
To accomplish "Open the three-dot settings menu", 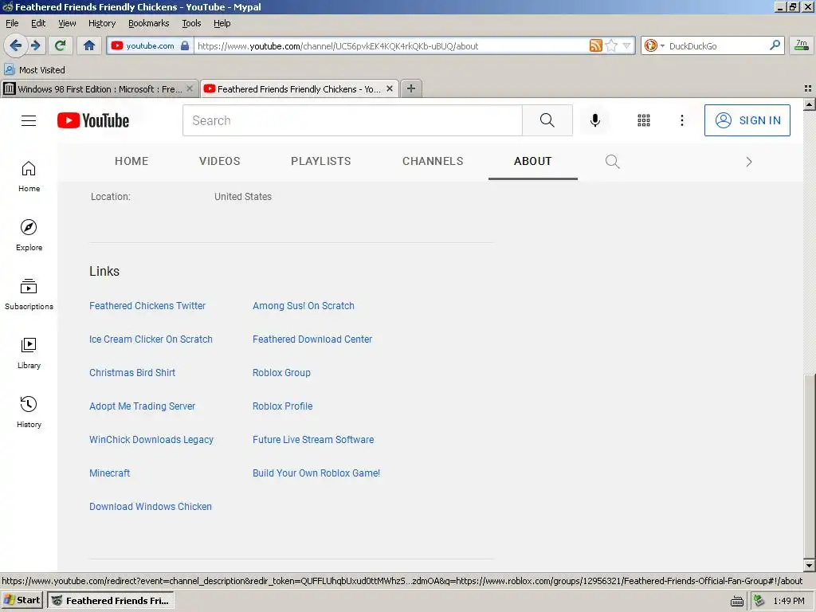I will click(x=682, y=121).
